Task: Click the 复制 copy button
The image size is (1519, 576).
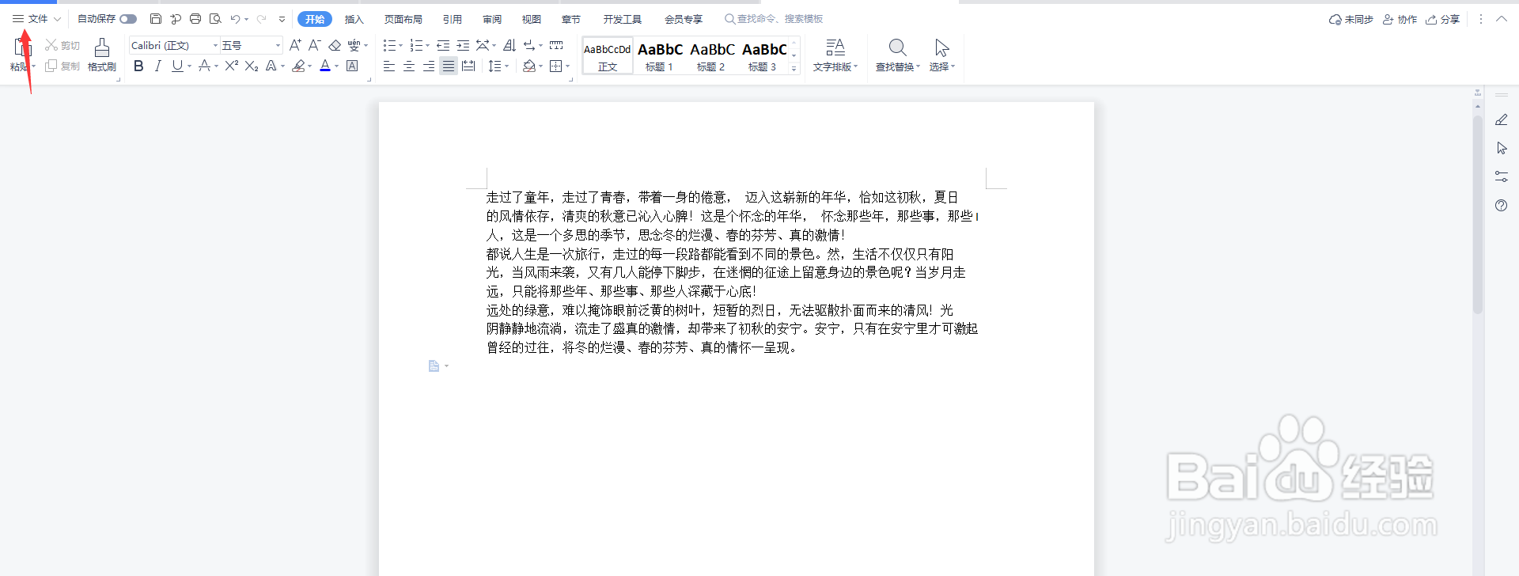Action: pyautogui.click(x=63, y=66)
